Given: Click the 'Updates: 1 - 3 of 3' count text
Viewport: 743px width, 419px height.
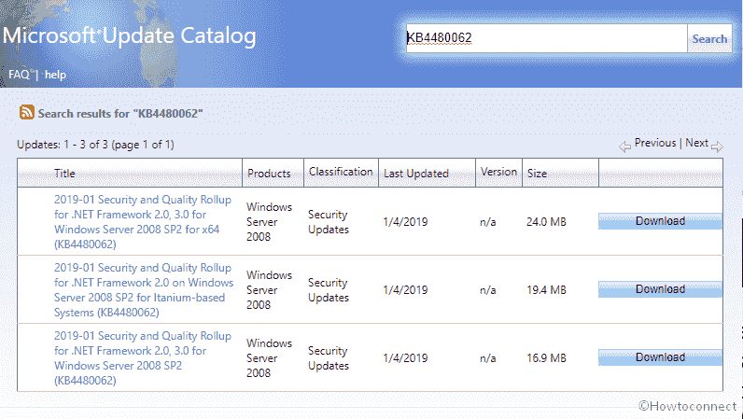Looking at the screenshot, I should [96, 145].
